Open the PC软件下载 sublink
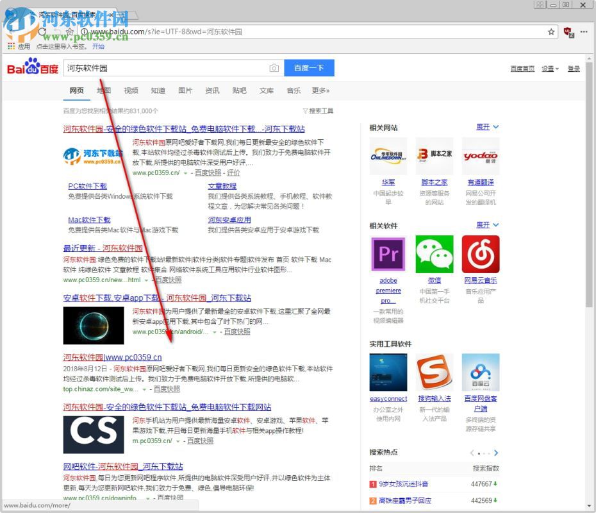Viewport: 596px width, 513px height. tap(87, 186)
